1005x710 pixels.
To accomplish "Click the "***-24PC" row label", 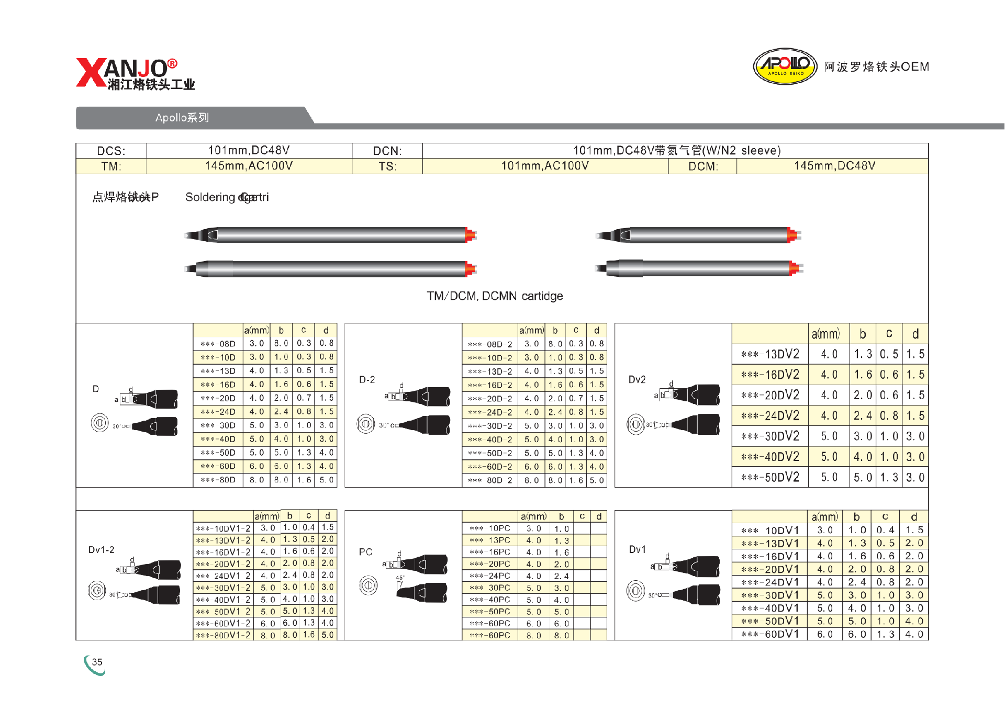I will (490, 576).
